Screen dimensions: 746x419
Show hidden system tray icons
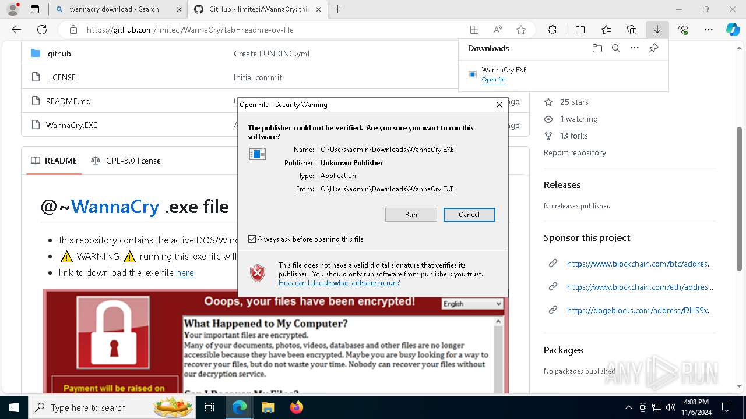coord(628,407)
